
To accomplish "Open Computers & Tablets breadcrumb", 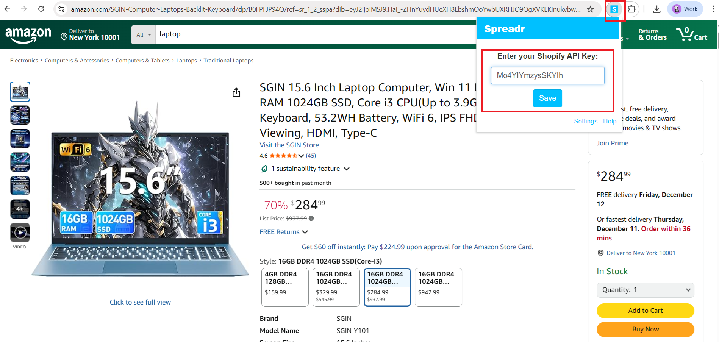I will pyautogui.click(x=142, y=61).
